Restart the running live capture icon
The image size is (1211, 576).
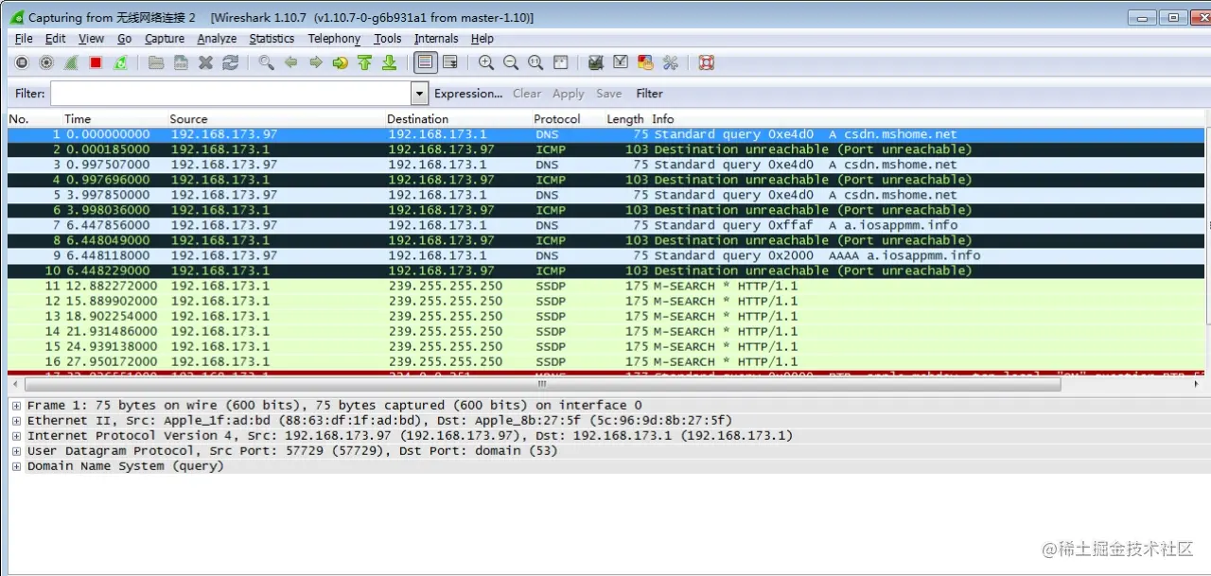(120, 62)
